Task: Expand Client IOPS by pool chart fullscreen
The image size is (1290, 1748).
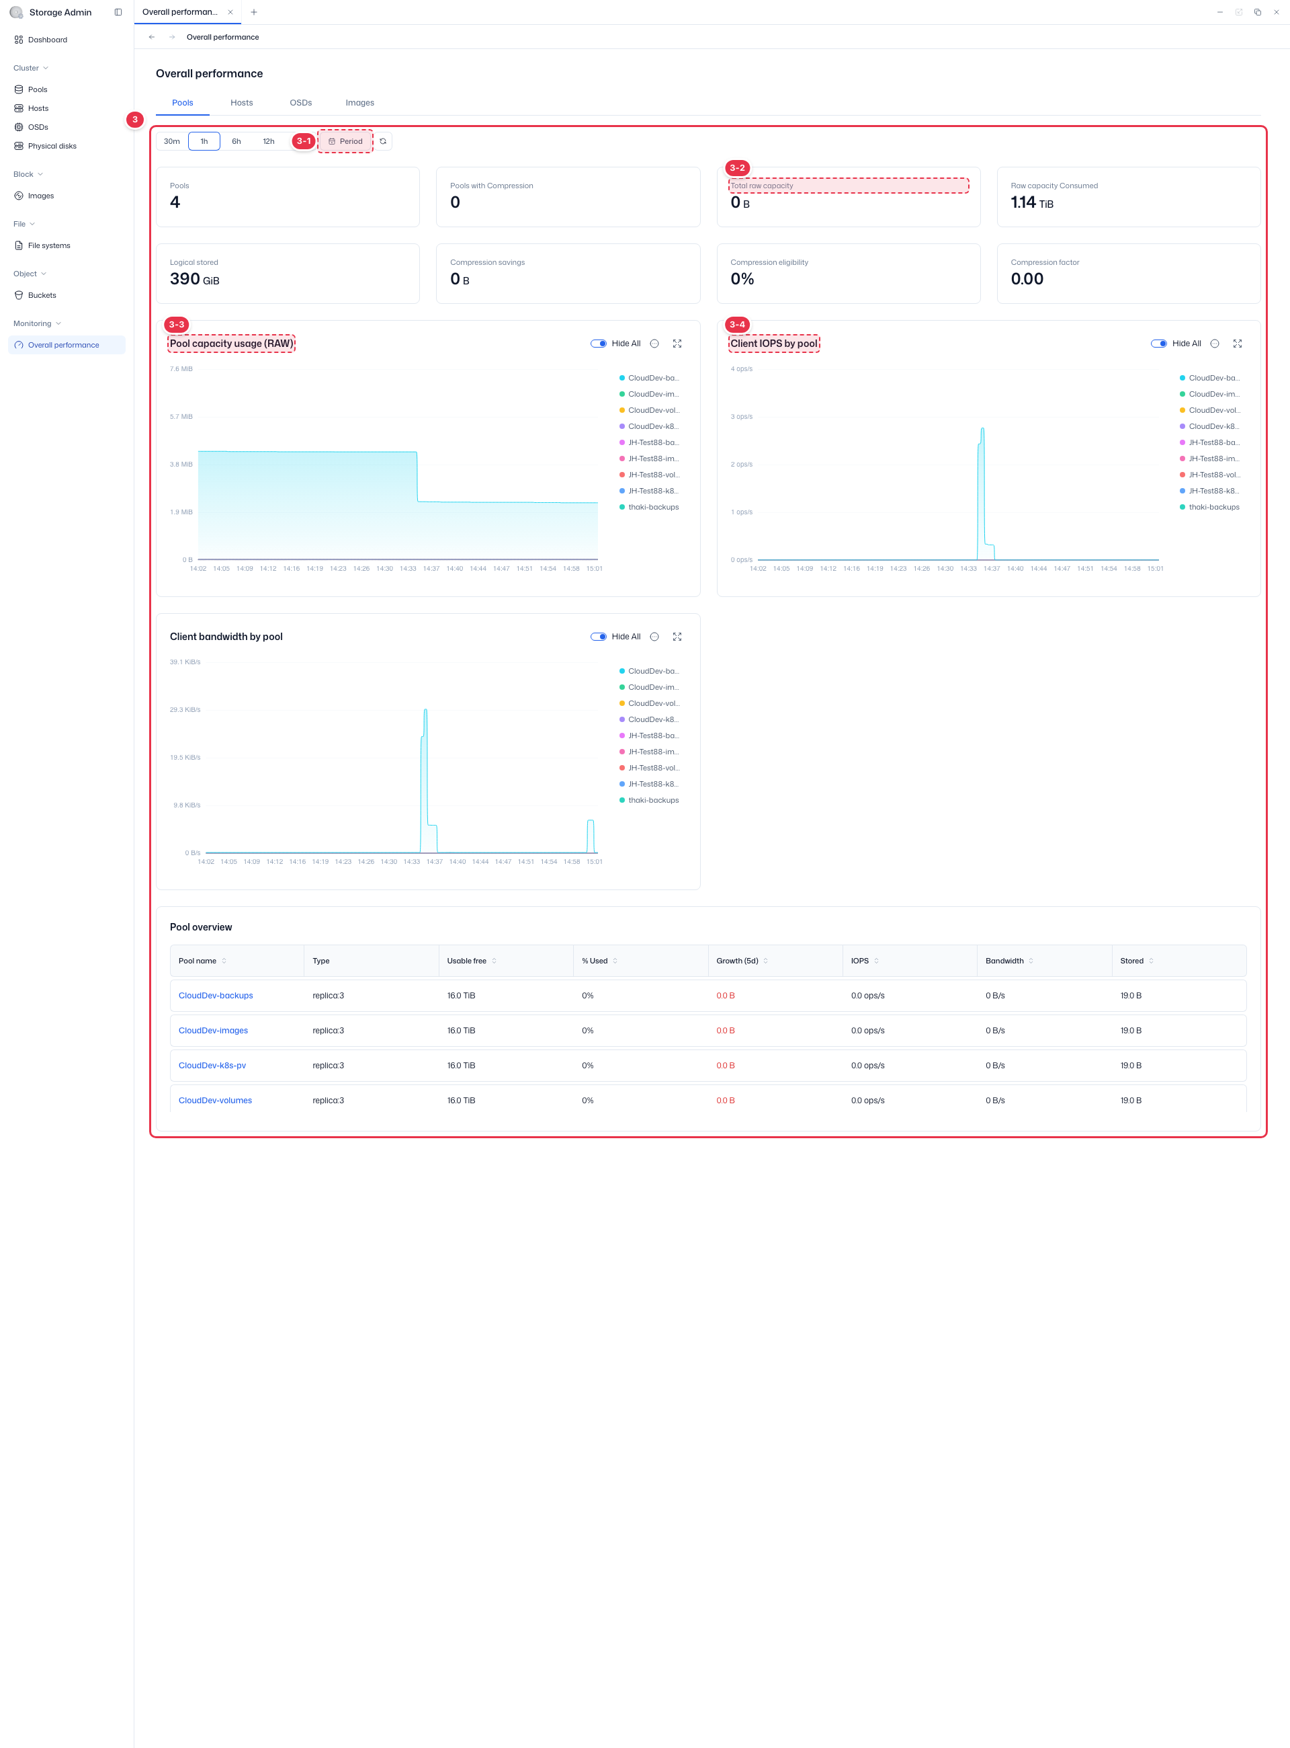Action: click(x=1238, y=344)
